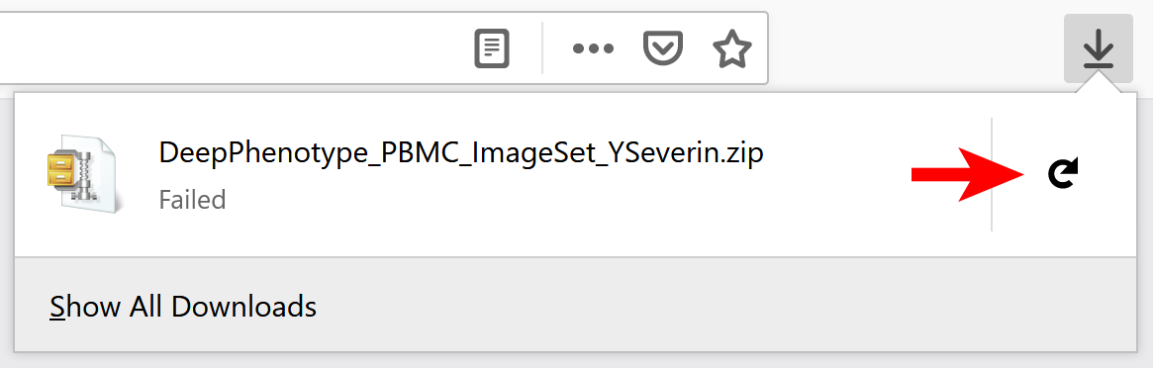Expand page actions ellipsis in URL bar
This screenshot has height=368, width=1153.
[x=593, y=49]
